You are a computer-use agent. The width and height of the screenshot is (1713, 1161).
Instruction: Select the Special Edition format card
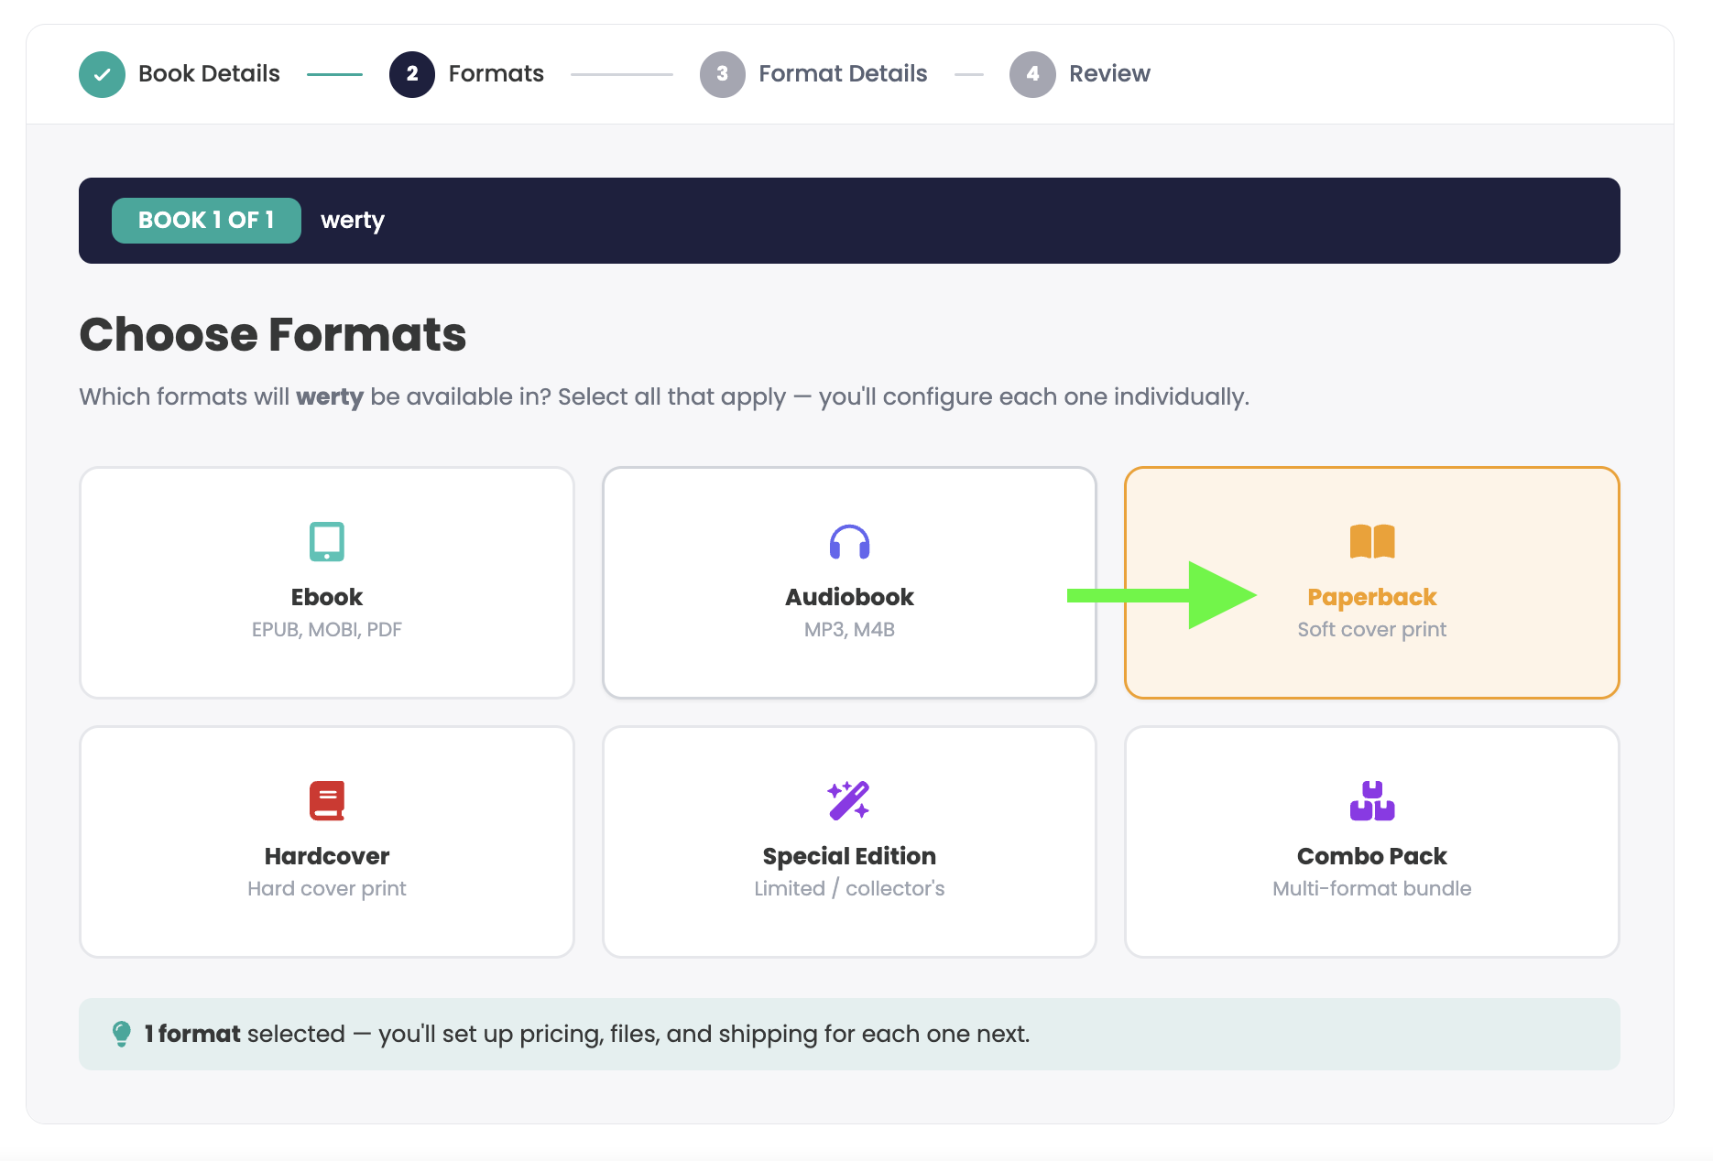849,841
